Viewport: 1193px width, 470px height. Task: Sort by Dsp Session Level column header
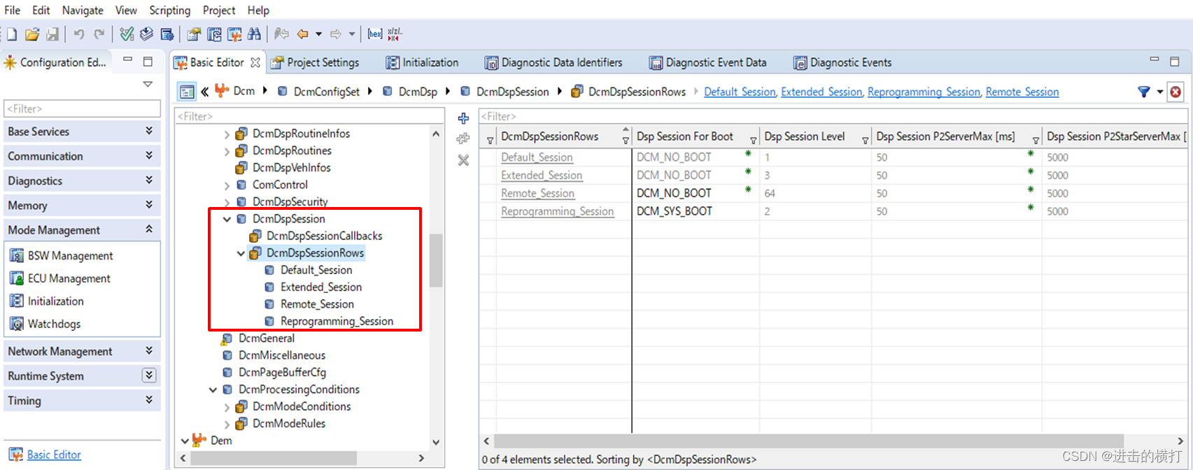coord(805,136)
